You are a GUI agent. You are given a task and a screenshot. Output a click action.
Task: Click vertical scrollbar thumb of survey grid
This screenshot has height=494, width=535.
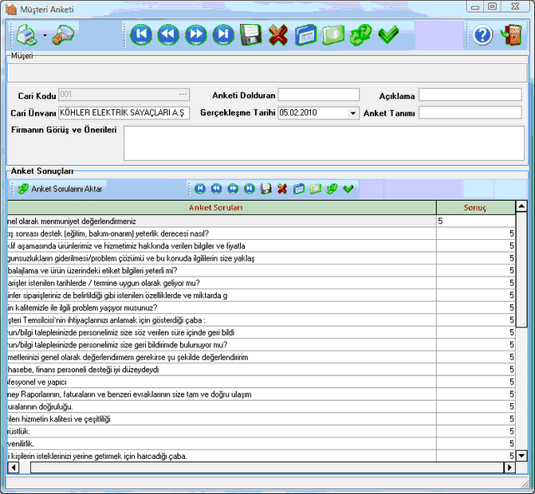(x=521, y=269)
